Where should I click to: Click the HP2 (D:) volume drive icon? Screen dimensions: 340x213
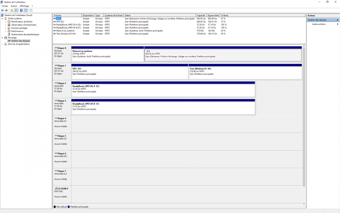[x=55, y=22]
